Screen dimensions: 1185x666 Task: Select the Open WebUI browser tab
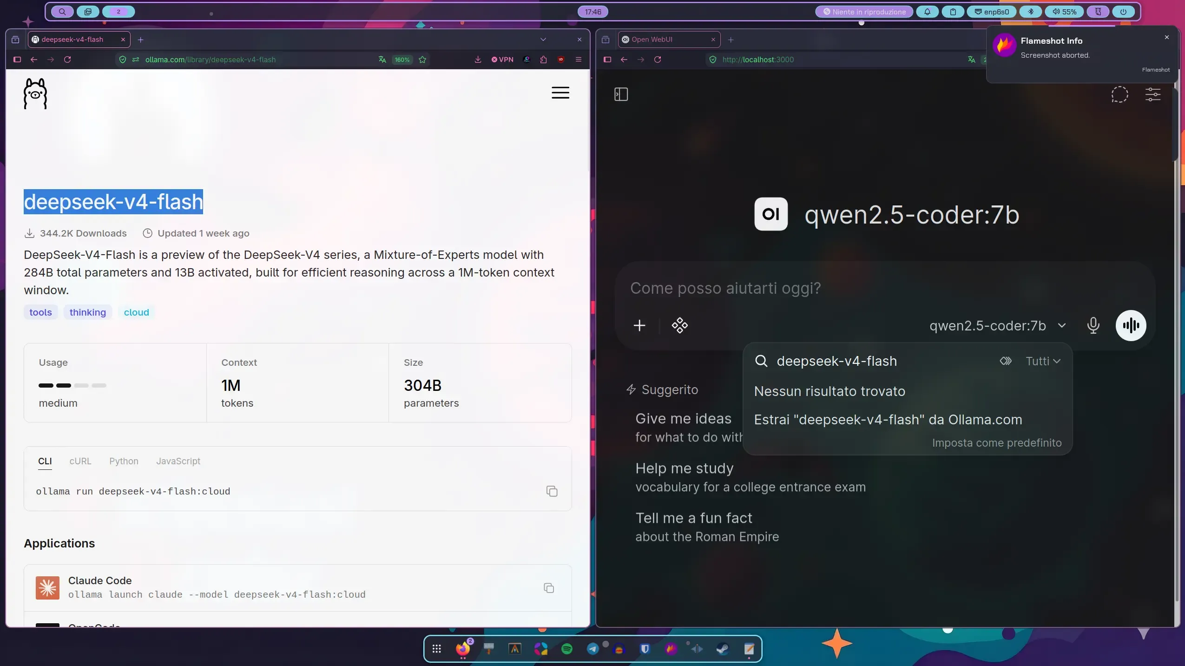(x=669, y=40)
